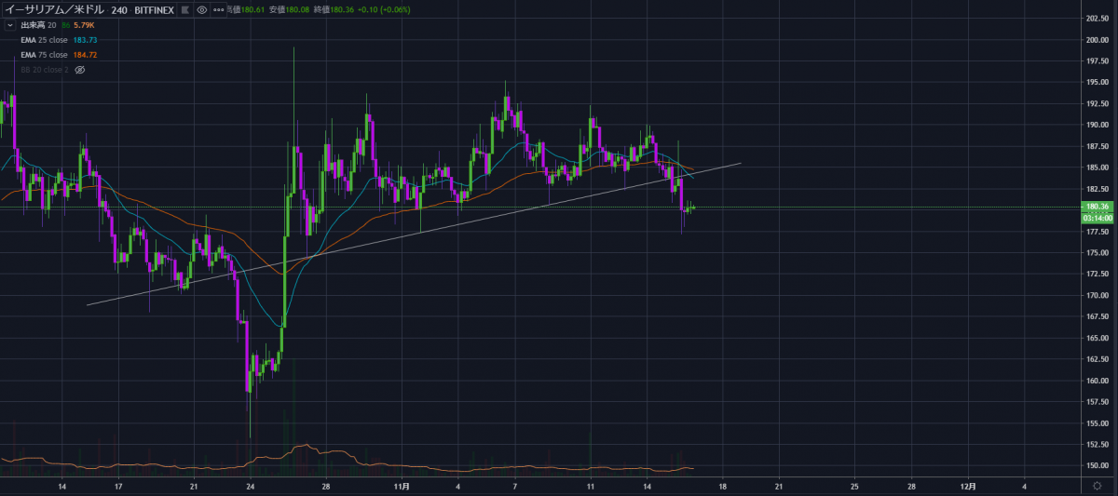Click the 200.00 level on price axis
Image resolution: width=1118 pixels, height=496 pixels.
tap(1096, 40)
